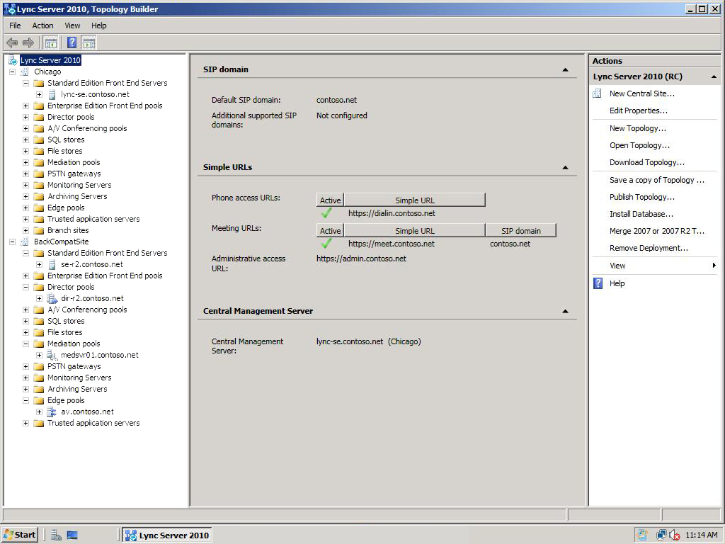The width and height of the screenshot is (725, 544).
Task: Select Chicago's Trusted application servers folder
Action: coord(93,219)
